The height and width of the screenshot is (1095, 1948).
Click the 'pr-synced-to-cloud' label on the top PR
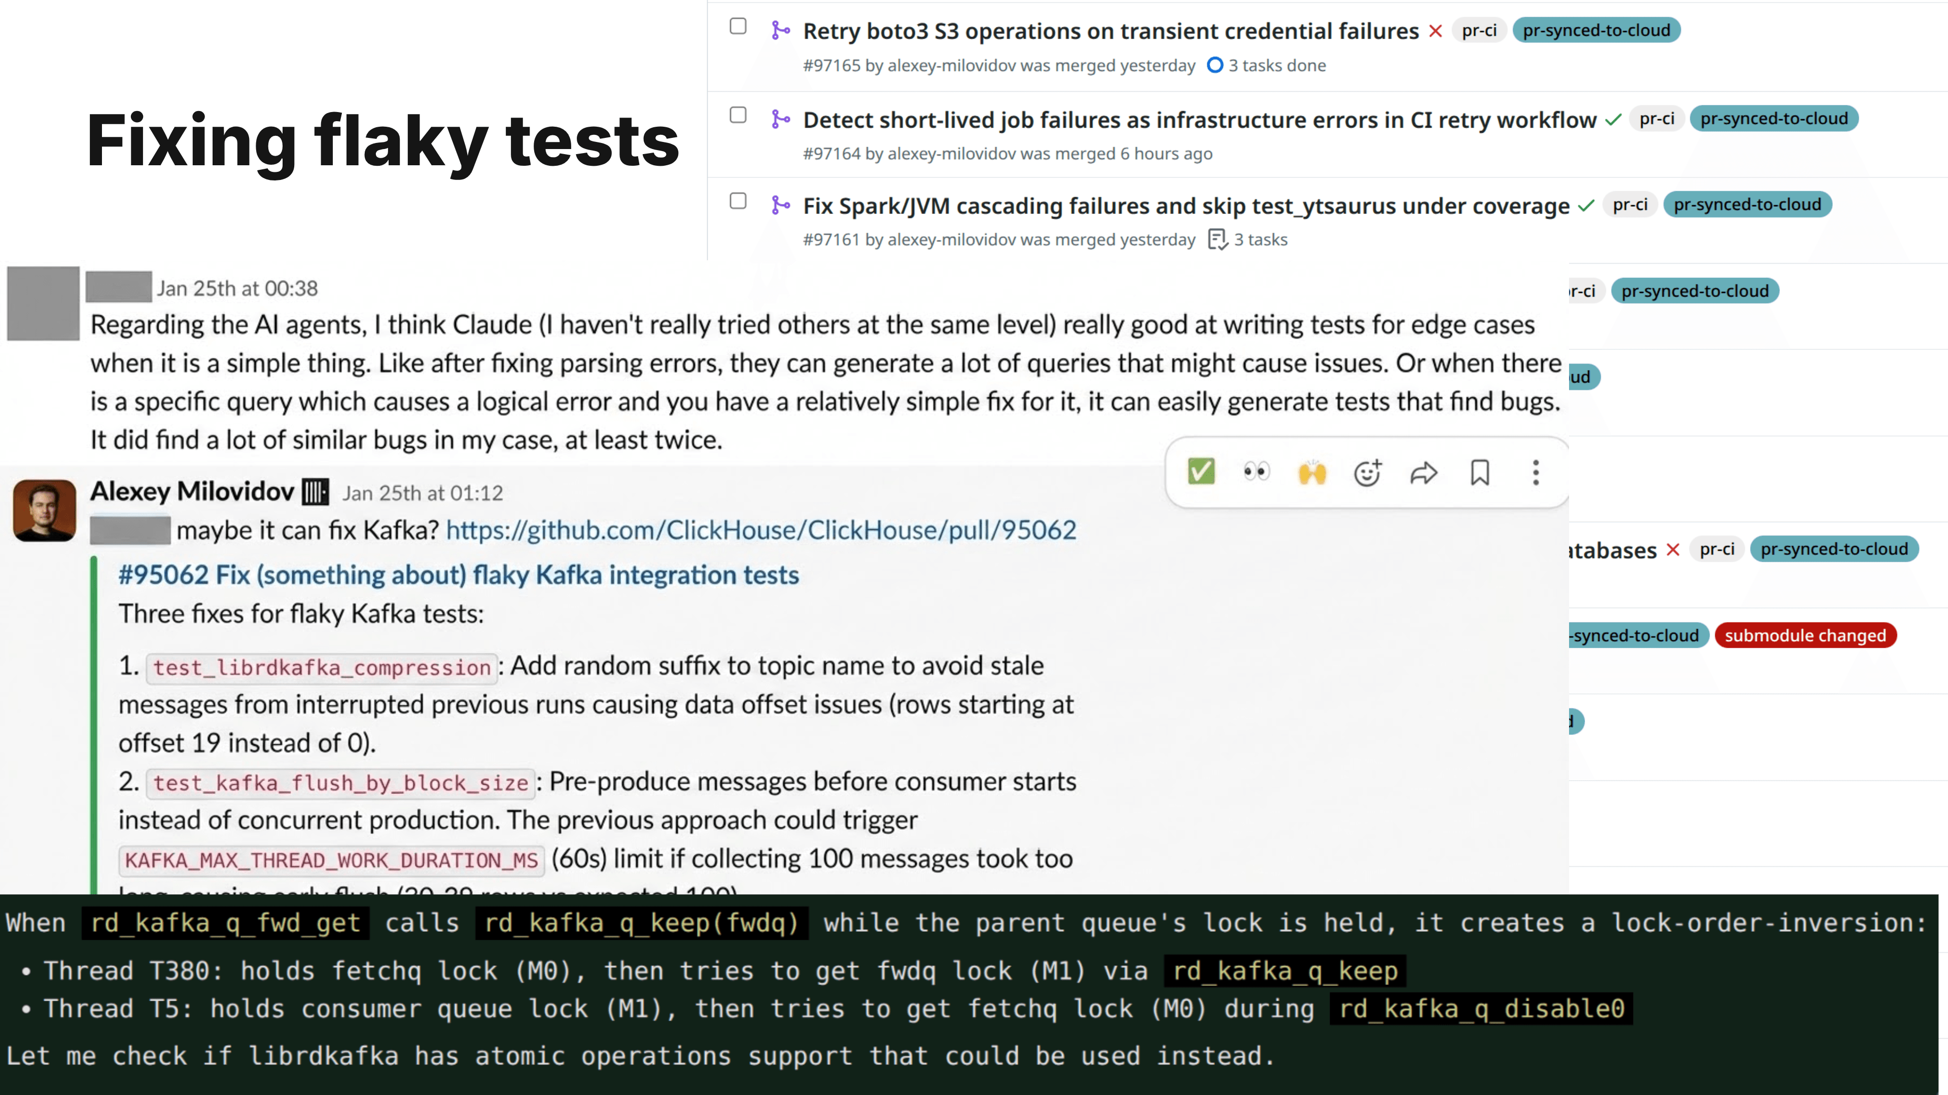click(x=1597, y=30)
